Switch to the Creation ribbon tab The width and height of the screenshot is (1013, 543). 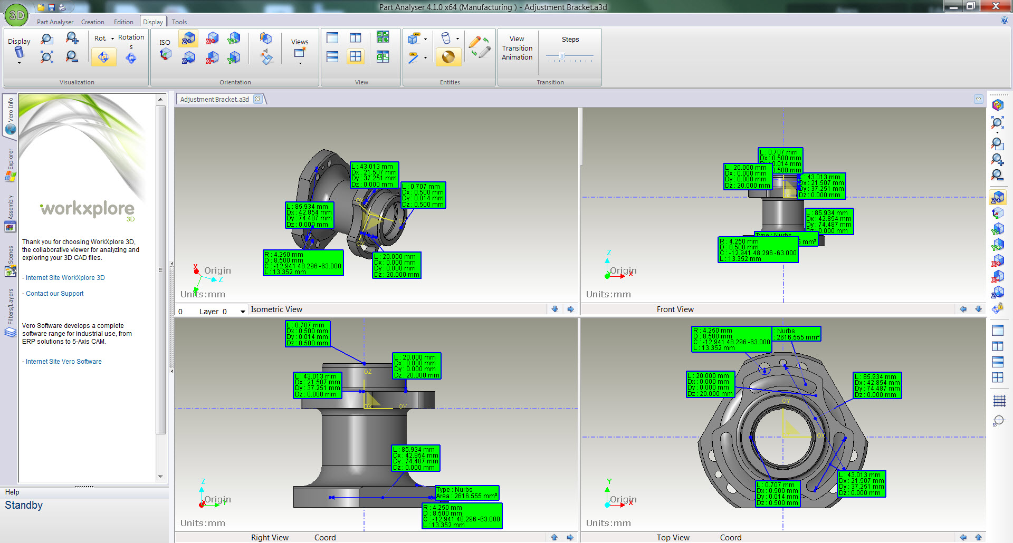(92, 22)
